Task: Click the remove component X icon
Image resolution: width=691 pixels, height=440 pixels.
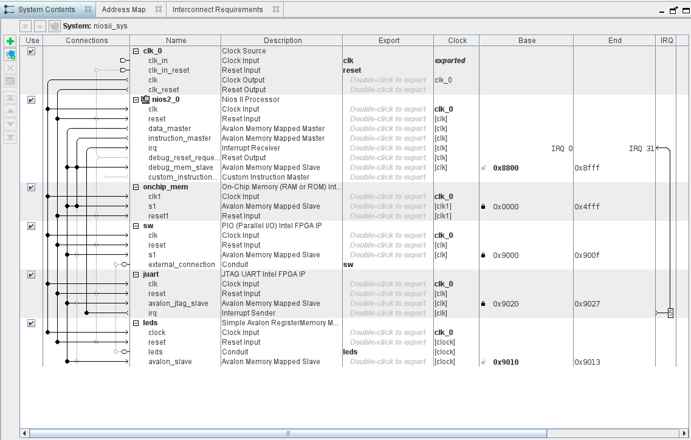Action: 10,68
